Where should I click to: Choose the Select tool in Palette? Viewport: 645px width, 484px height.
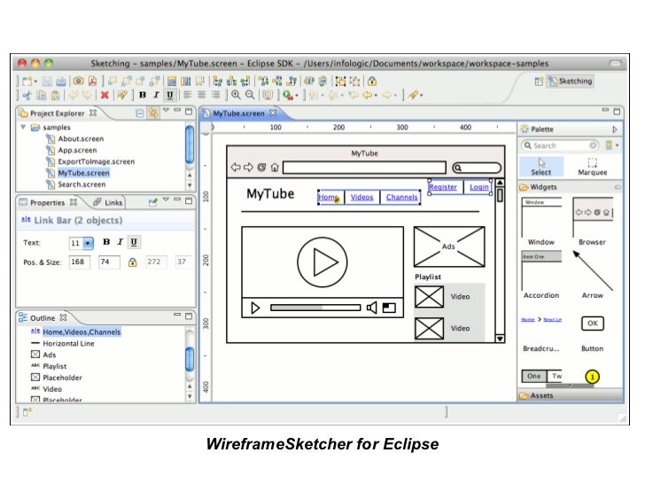541,167
